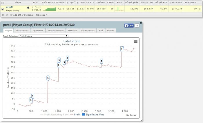The image size is (203, 123).
Task: Click the significant win marker near 25K
Action: tap(48, 78)
